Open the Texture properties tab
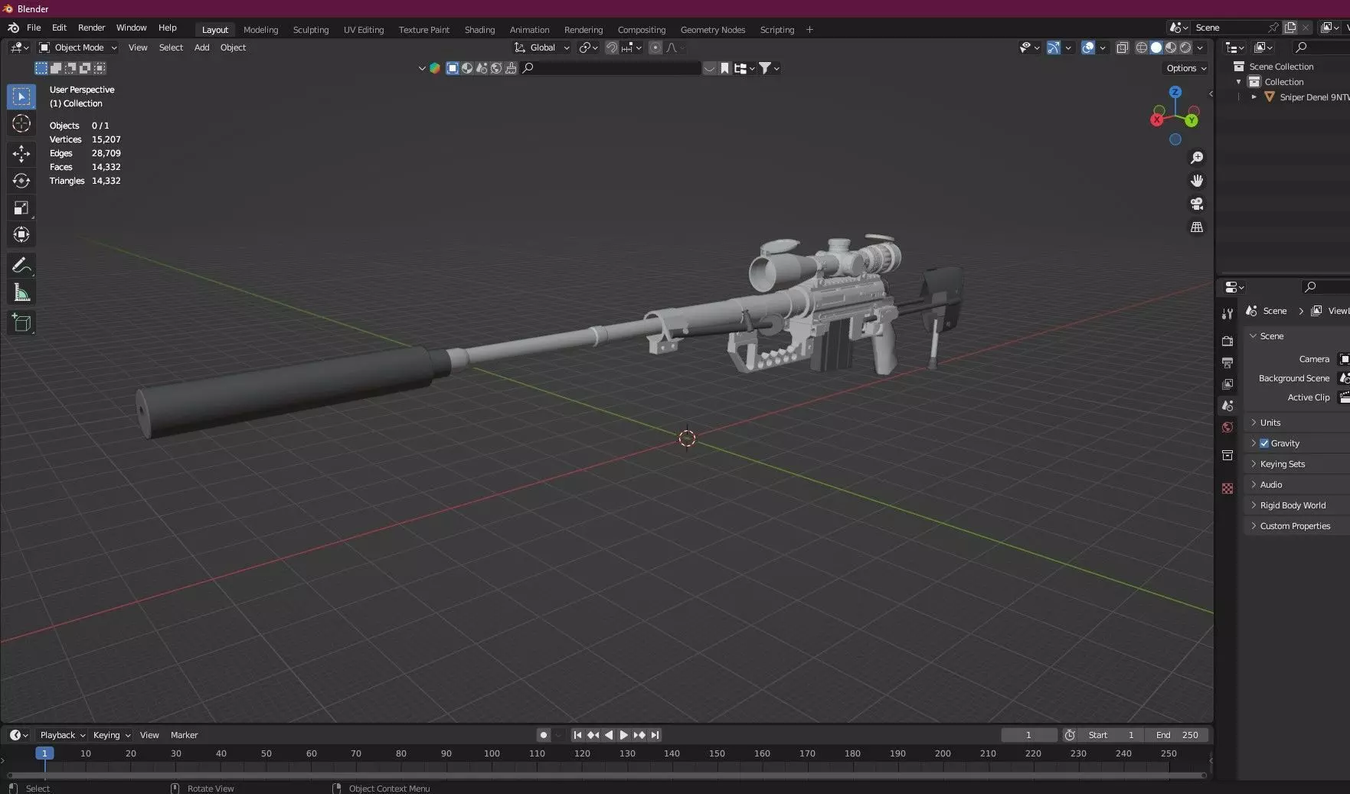 (1227, 488)
